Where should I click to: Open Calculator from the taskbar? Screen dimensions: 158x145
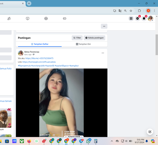pyautogui.click(x=96, y=141)
